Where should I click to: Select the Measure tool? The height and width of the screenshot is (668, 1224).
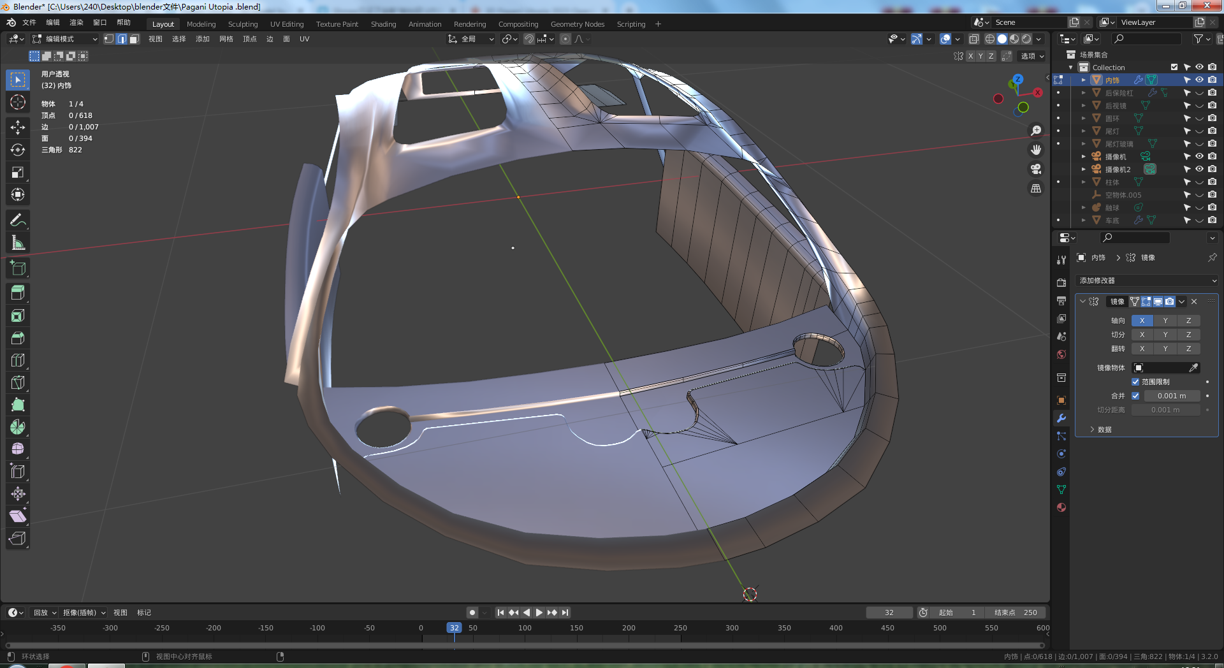pyautogui.click(x=18, y=243)
